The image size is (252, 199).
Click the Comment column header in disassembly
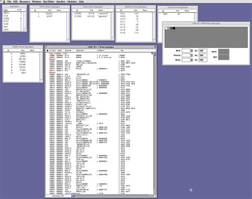tap(100, 50)
